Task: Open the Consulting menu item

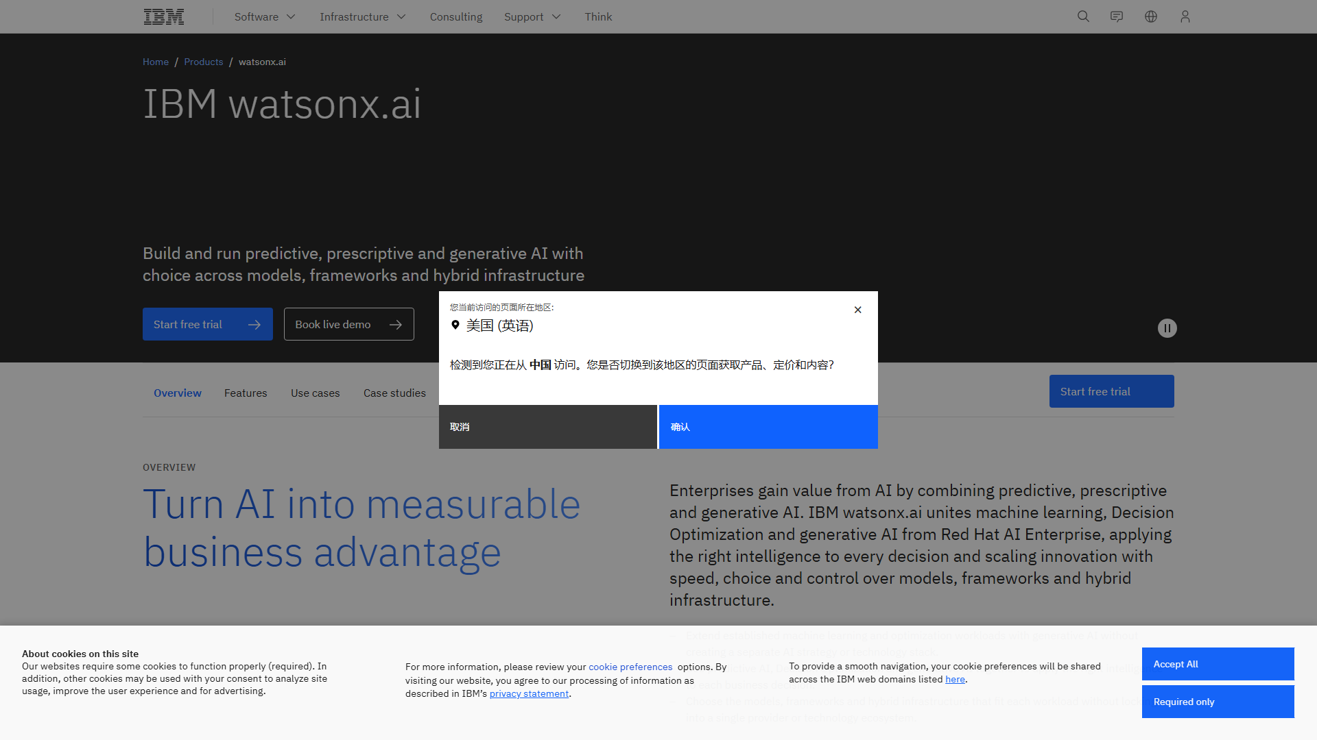Action: [456, 16]
